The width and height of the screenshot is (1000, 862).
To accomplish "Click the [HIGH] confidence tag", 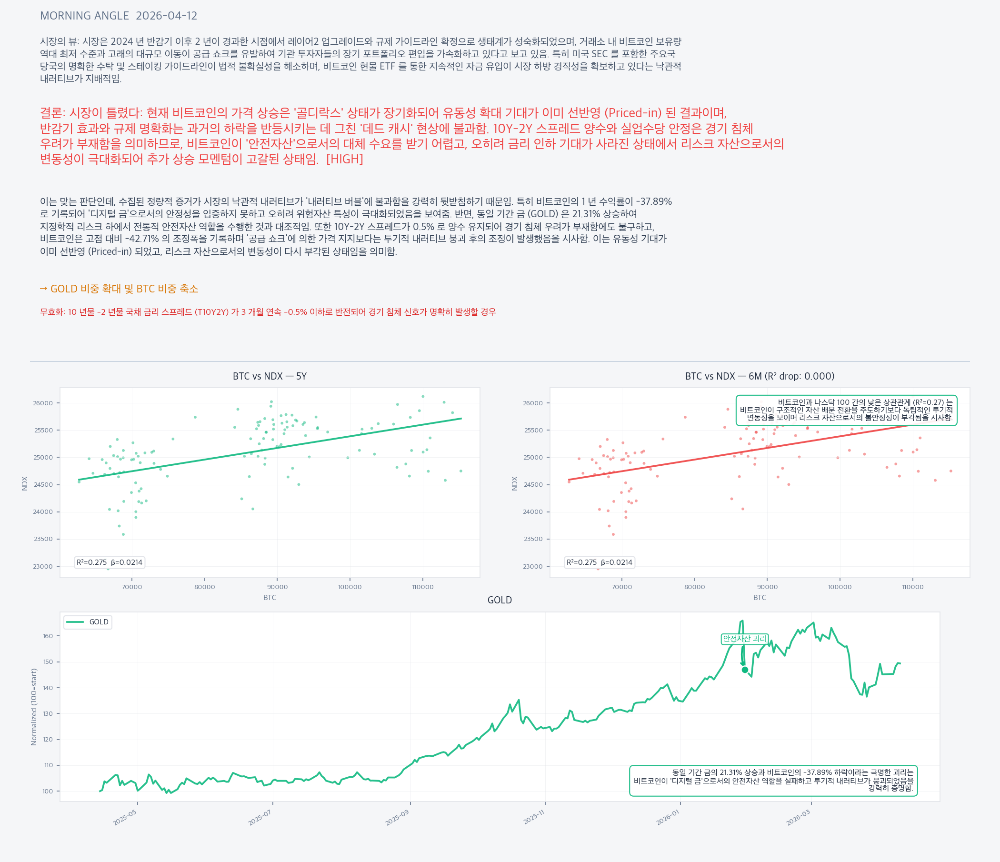I will coord(345,159).
